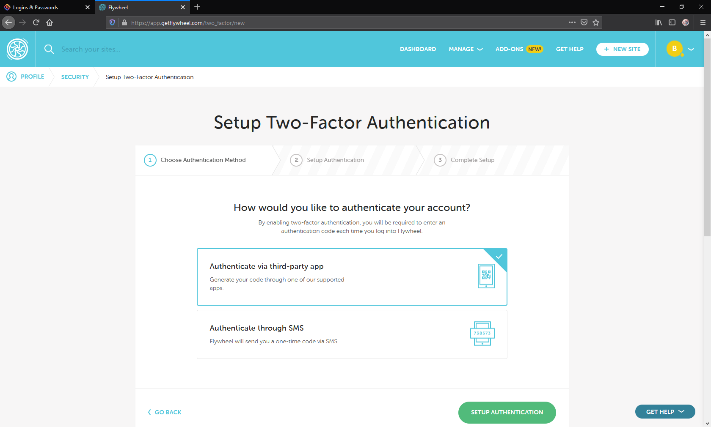
Task: Bookmark this page with star icon
Action: pyautogui.click(x=596, y=22)
